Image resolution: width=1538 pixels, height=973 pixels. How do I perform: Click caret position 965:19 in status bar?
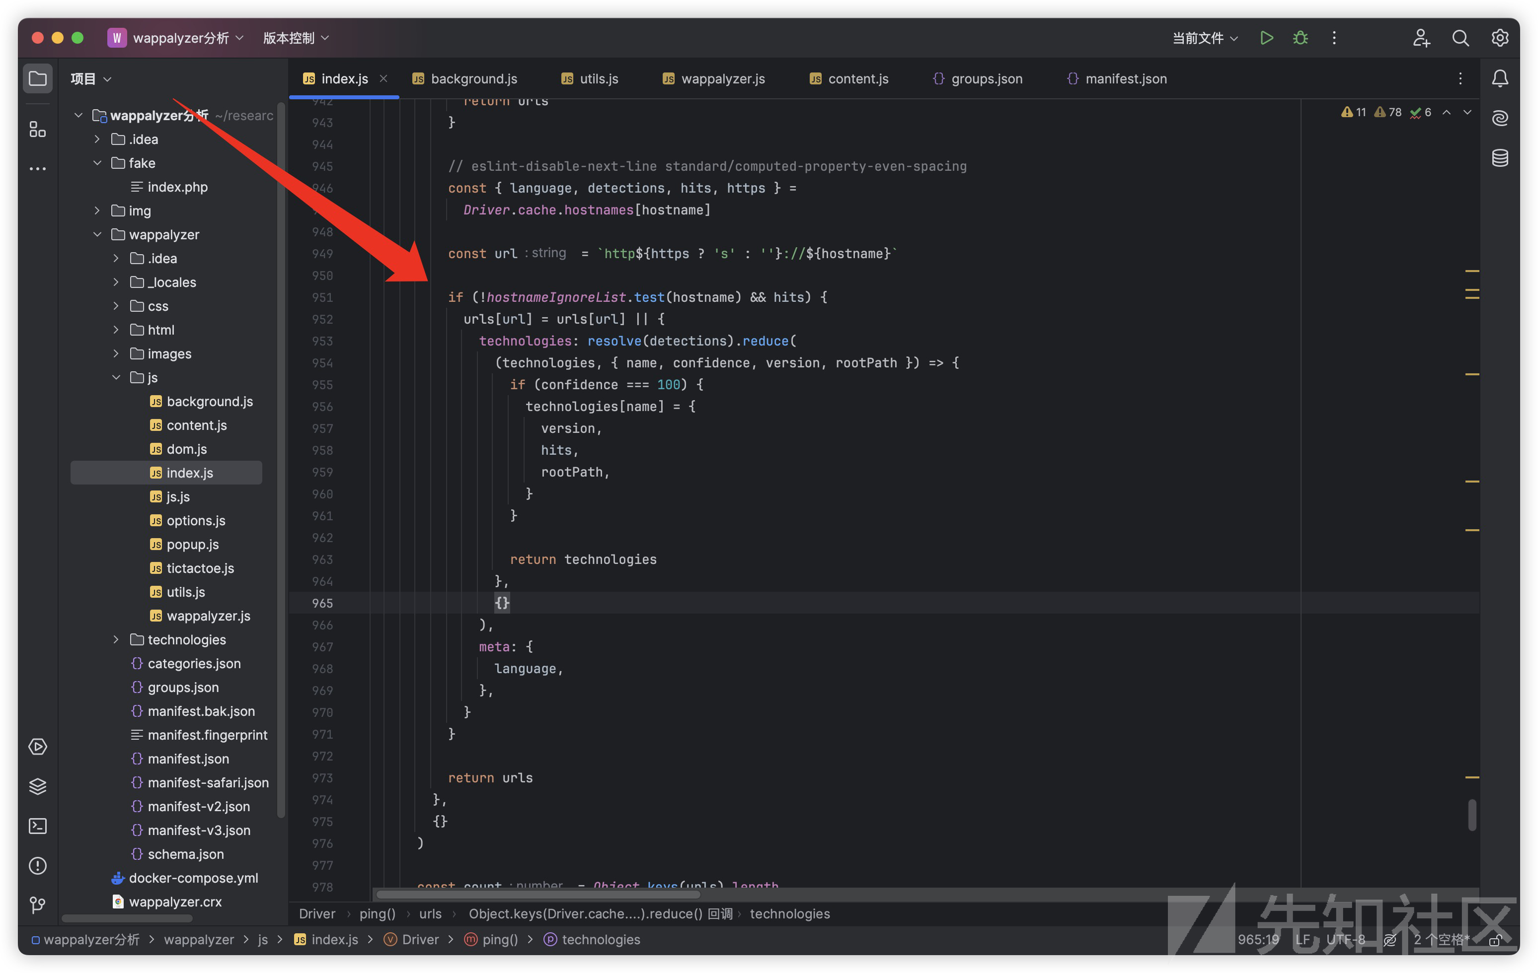click(x=1258, y=940)
